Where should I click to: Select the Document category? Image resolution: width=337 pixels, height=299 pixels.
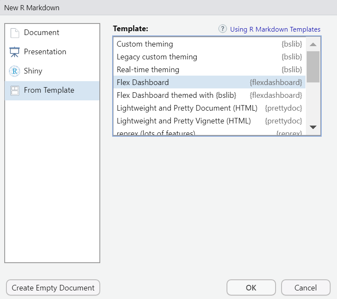tap(41, 33)
